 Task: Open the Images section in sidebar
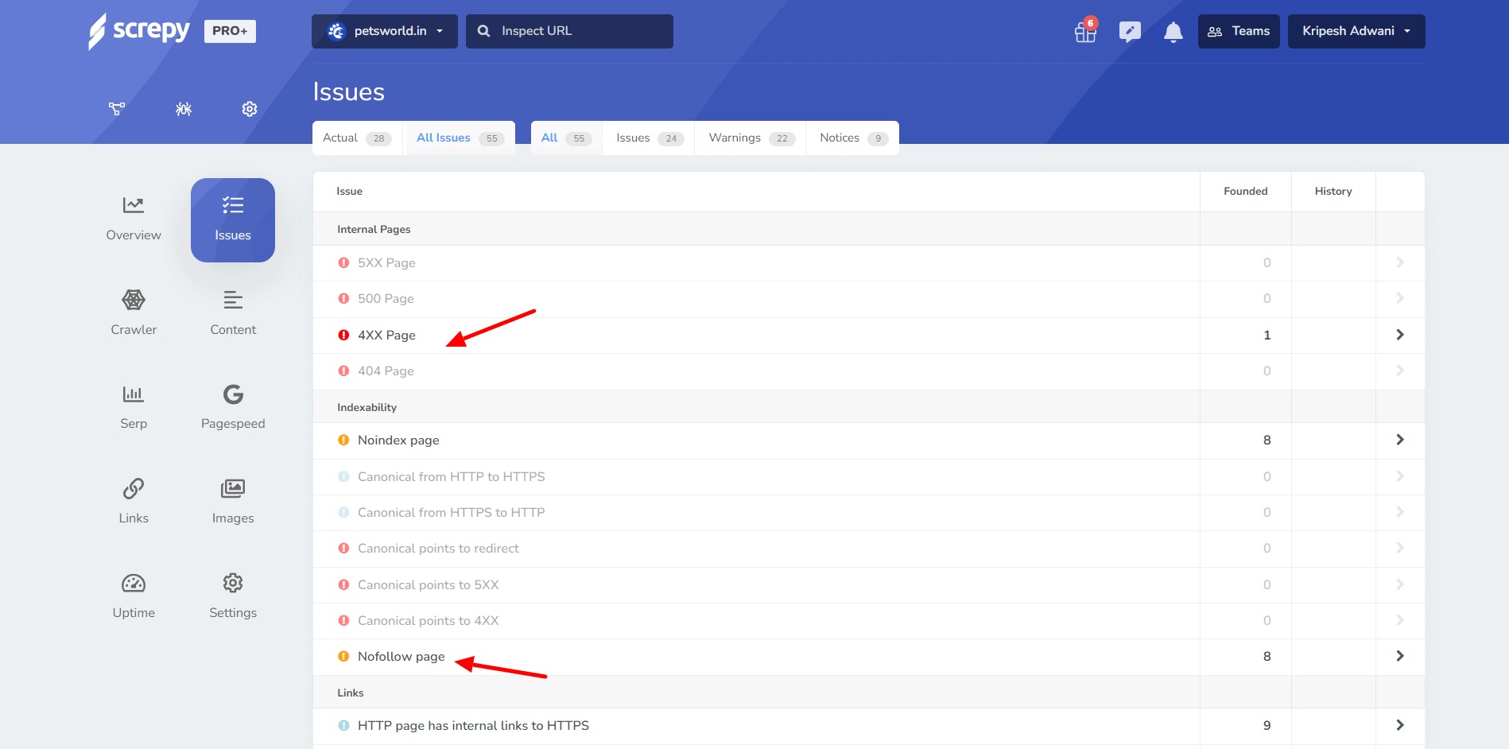pyautogui.click(x=233, y=501)
